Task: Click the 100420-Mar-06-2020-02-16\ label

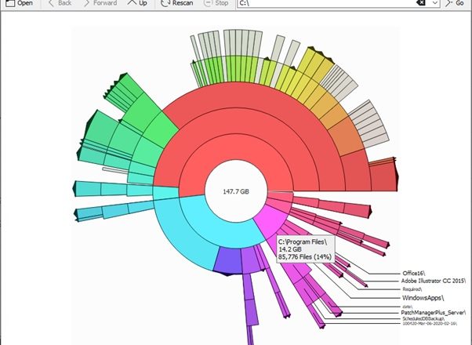Action: 430,324
